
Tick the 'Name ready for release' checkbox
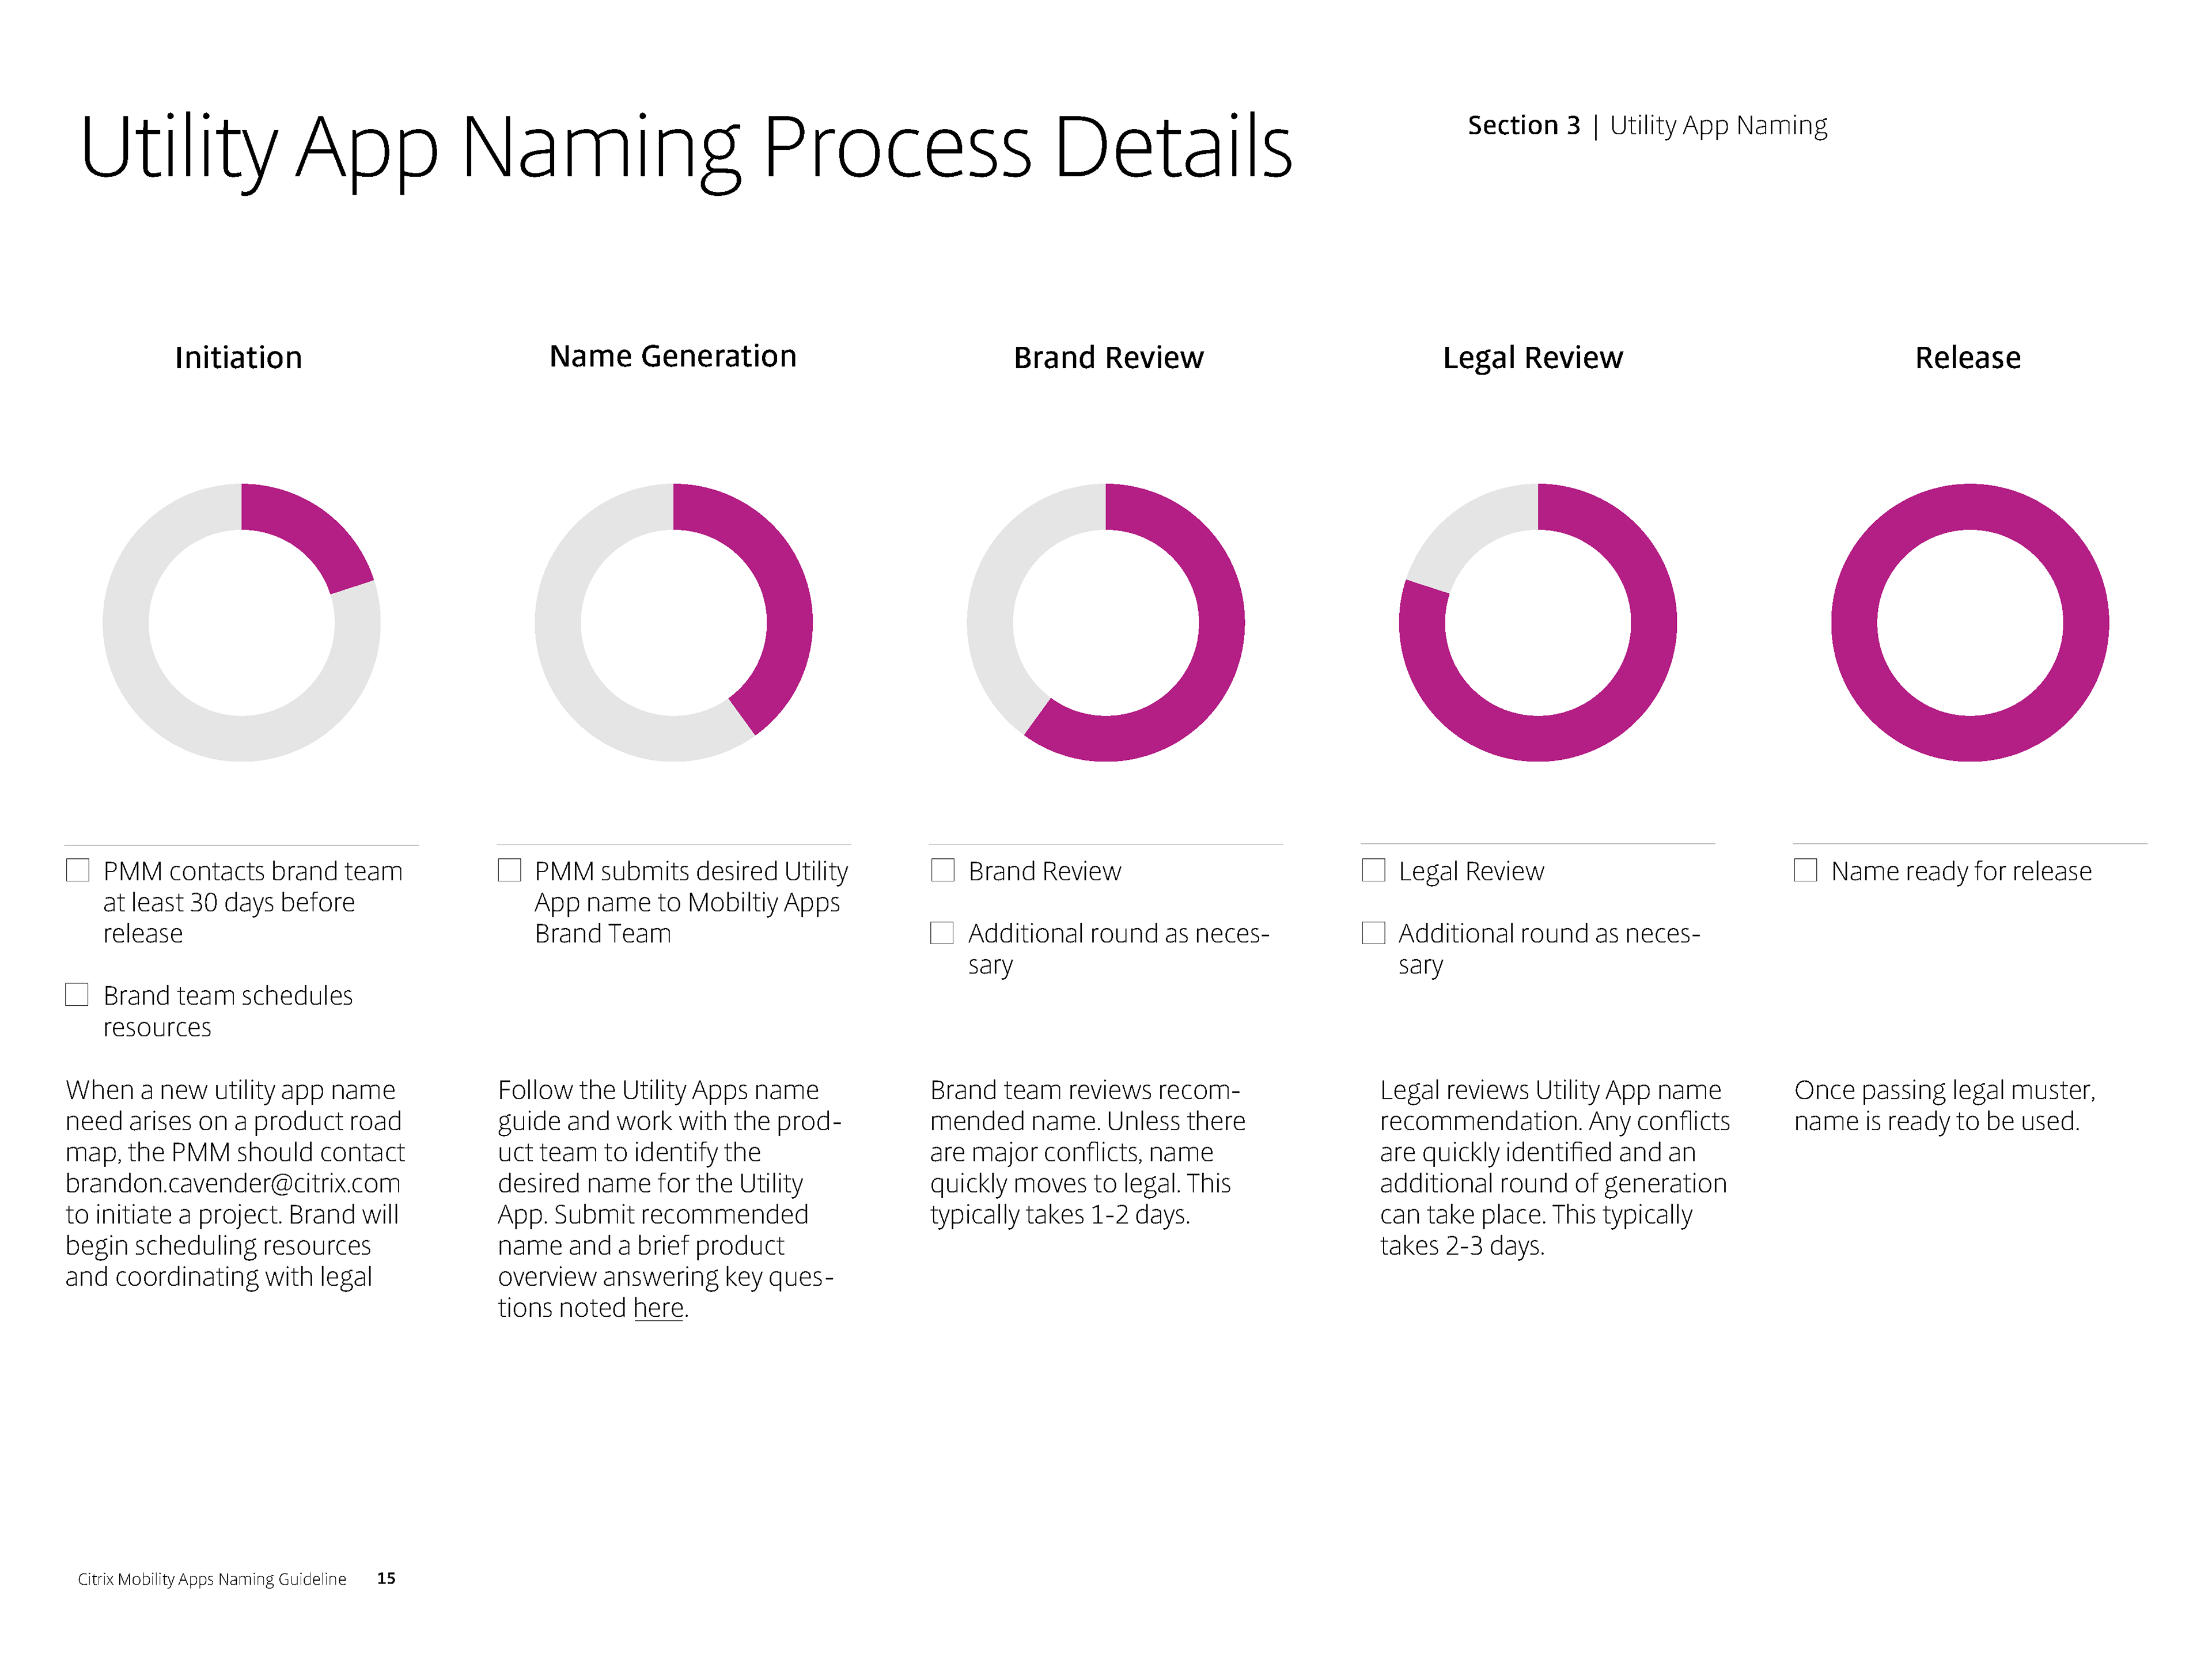(1805, 870)
